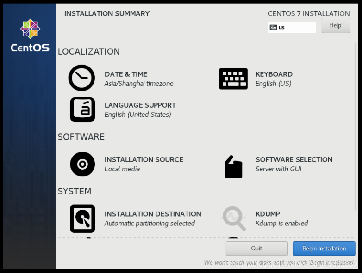Open Date & Time clock icon
This screenshot has width=362, height=273.
[81, 78]
